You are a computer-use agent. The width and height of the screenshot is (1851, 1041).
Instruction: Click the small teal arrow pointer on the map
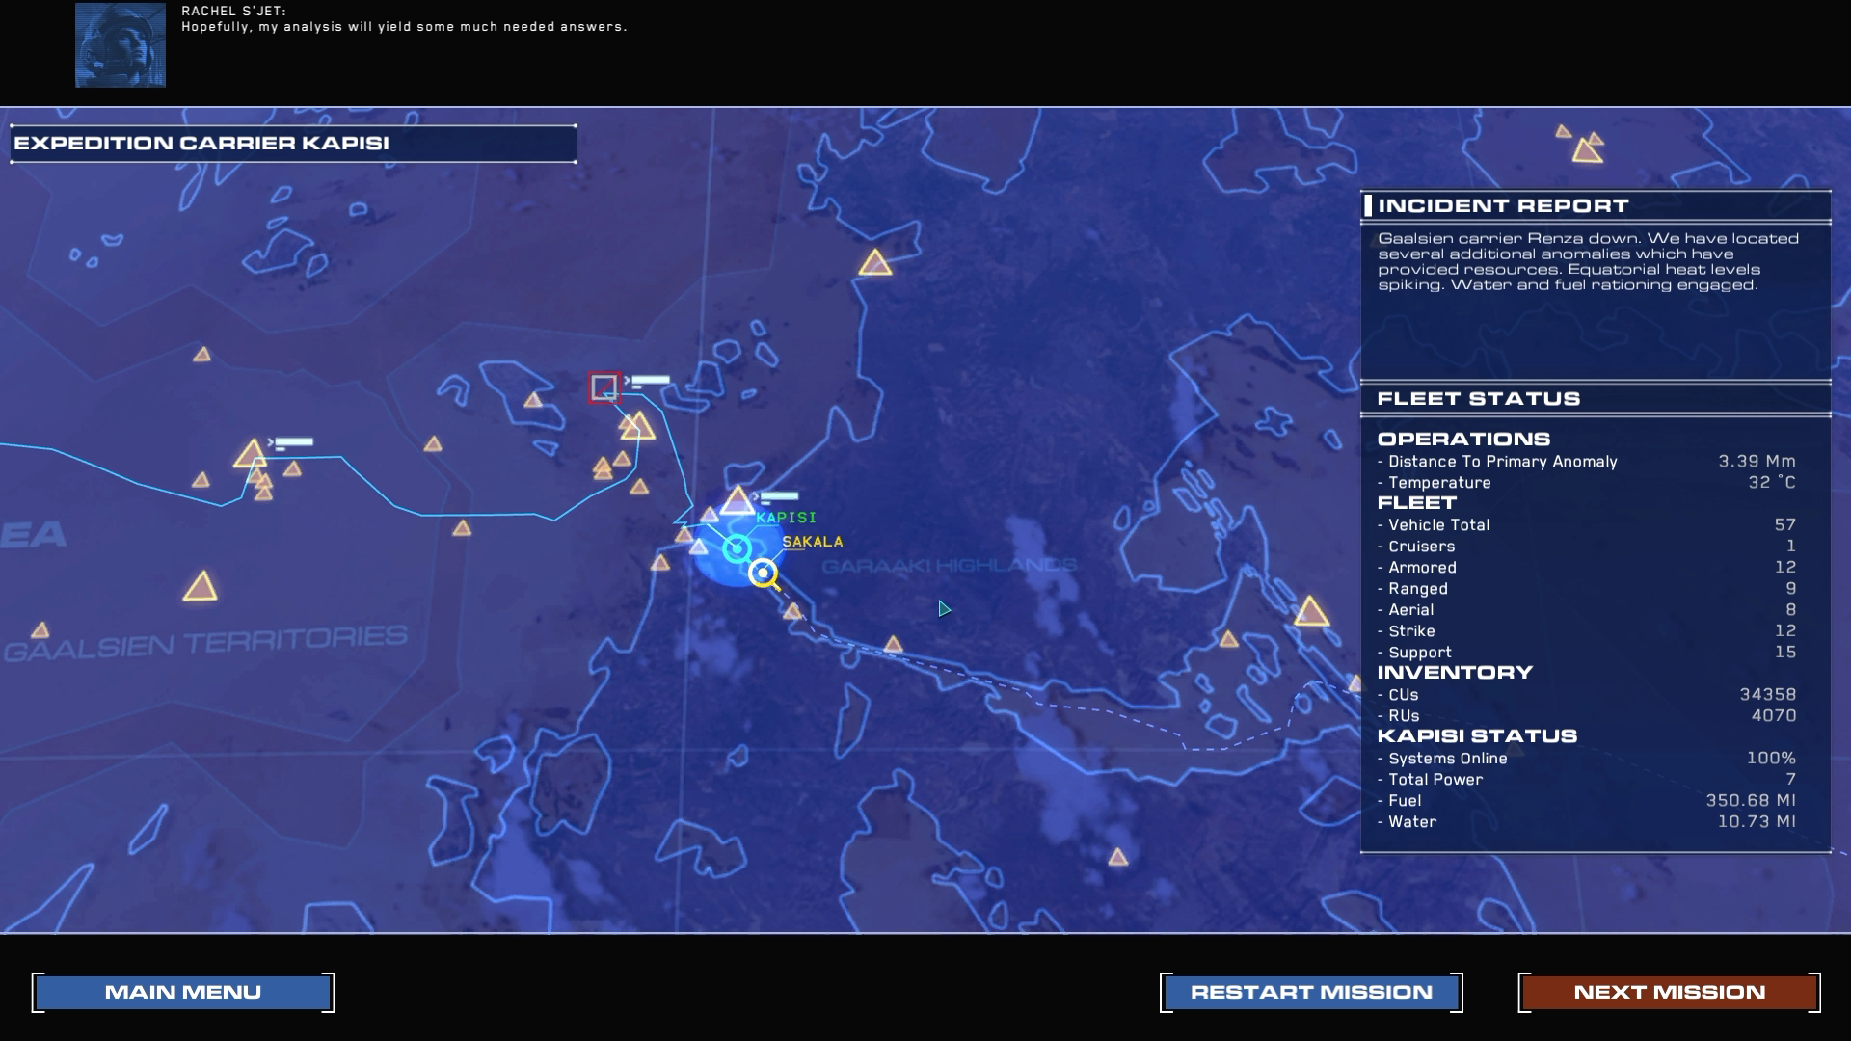click(x=944, y=609)
